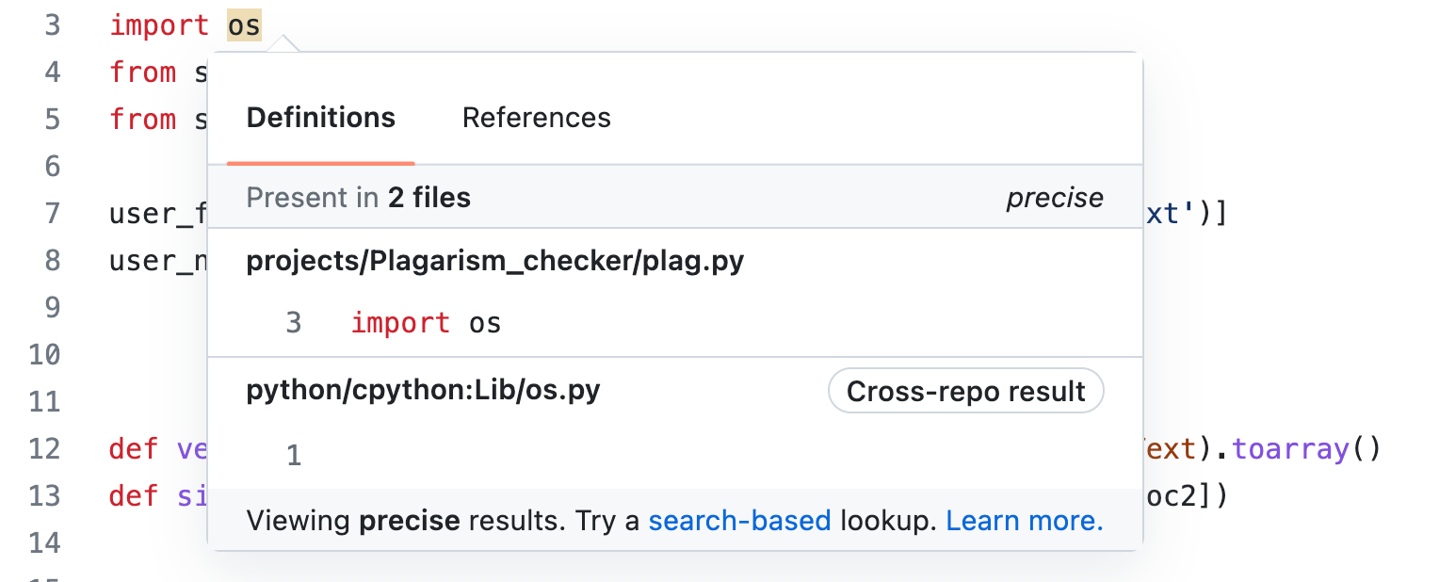Click the def keyword on line 13
The image size is (1439, 582).
click(131, 497)
